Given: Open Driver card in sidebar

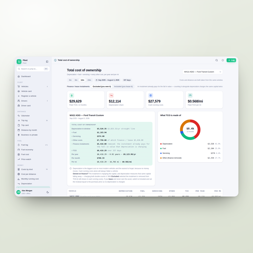Looking at the screenshot, I should (x=33, y=106).
